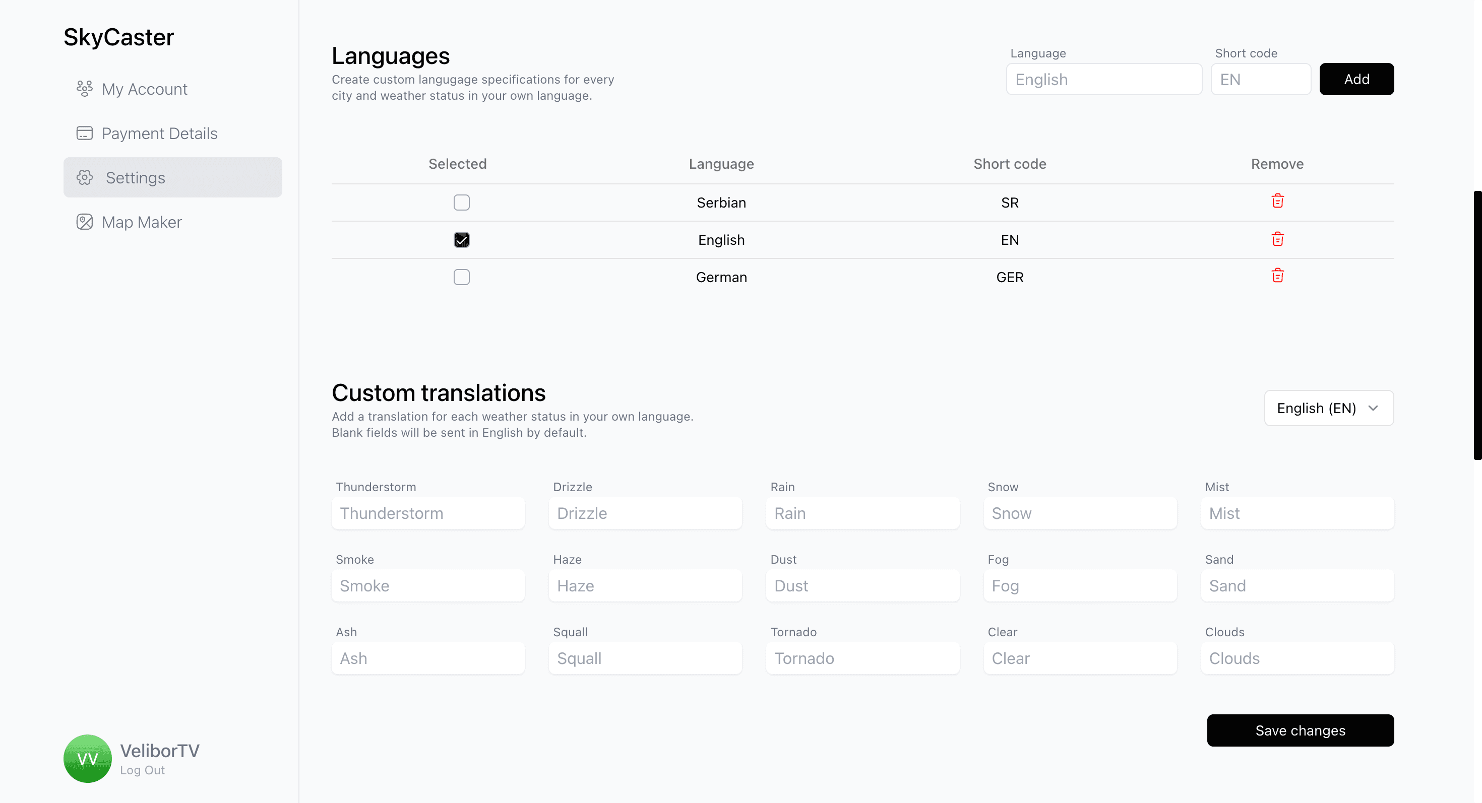Open Payment Details menu item
This screenshot has width=1482, height=803.
pos(159,133)
